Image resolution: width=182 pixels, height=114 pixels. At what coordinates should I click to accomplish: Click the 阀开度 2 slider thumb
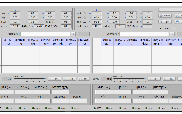145,79
